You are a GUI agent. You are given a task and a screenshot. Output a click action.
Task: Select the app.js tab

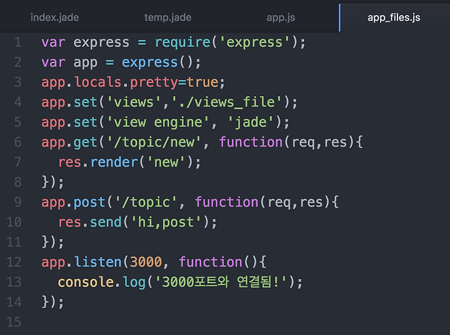(x=281, y=17)
